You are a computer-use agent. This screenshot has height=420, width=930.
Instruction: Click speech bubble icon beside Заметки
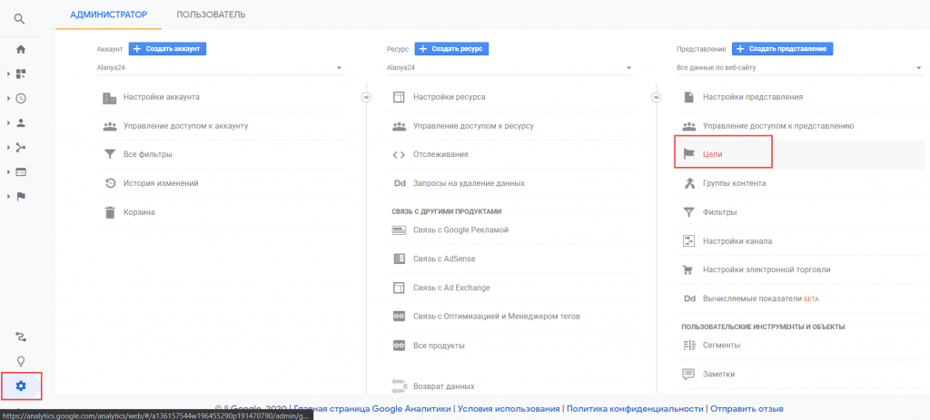coord(688,375)
